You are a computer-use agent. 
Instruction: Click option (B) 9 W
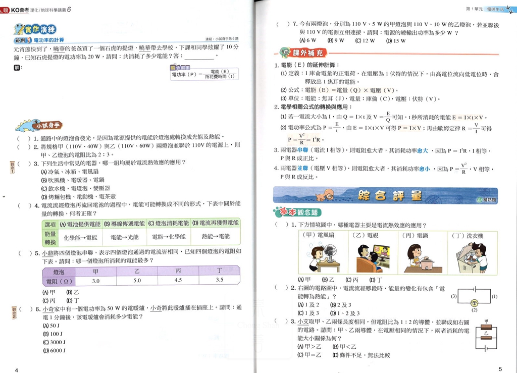click(336, 40)
